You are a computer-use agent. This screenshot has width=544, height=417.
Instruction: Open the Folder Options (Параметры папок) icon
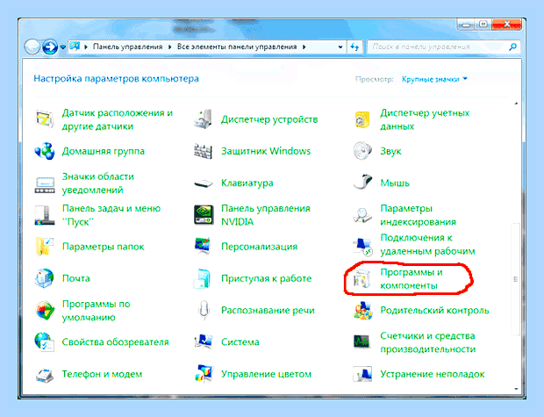[x=45, y=247]
